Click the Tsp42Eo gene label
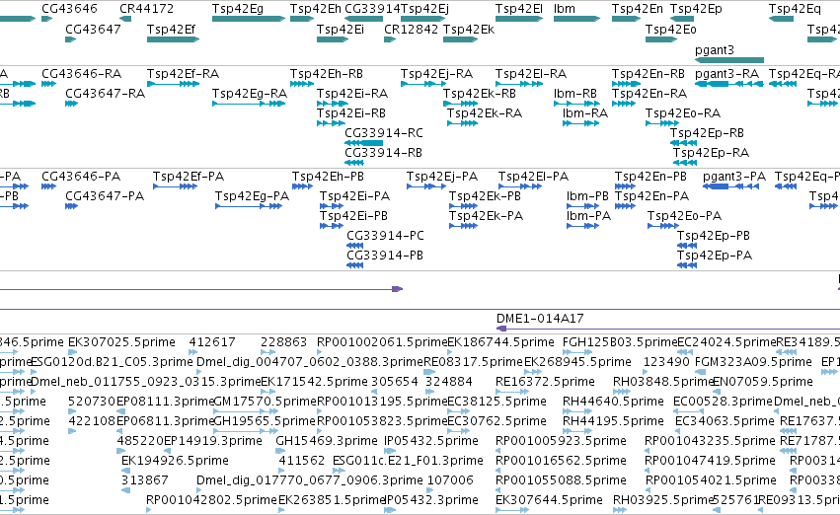 (670, 29)
